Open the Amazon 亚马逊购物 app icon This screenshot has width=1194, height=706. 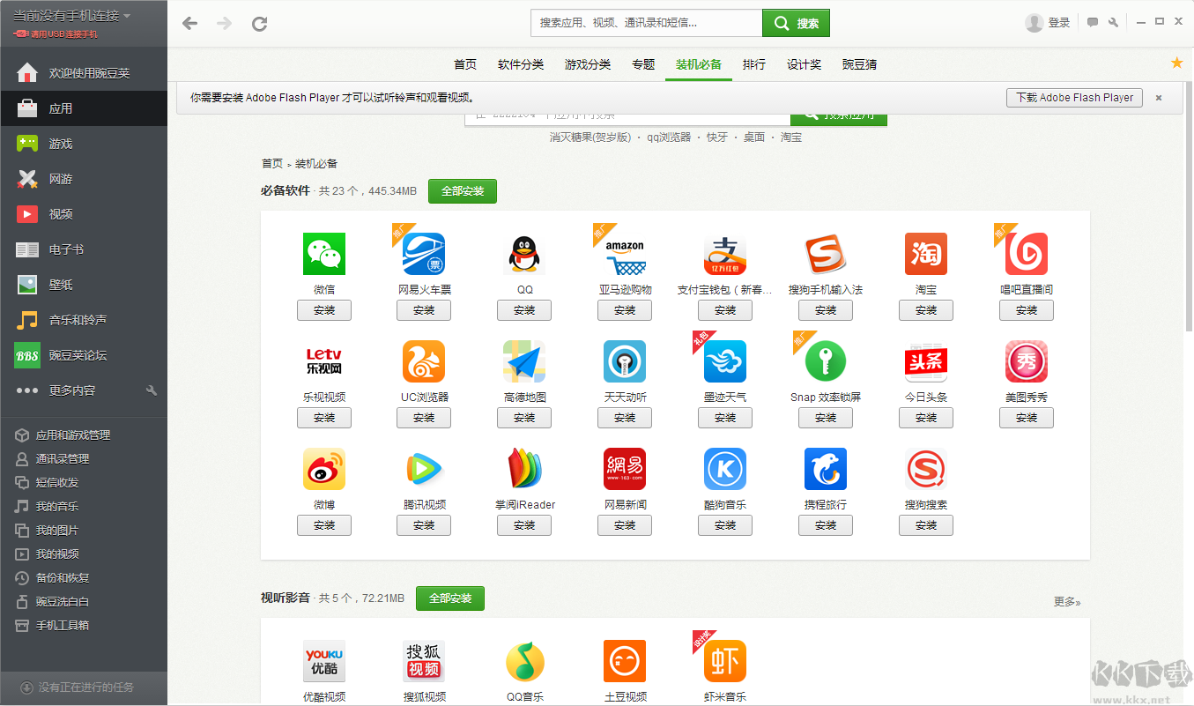pyautogui.click(x=625, y=254)
